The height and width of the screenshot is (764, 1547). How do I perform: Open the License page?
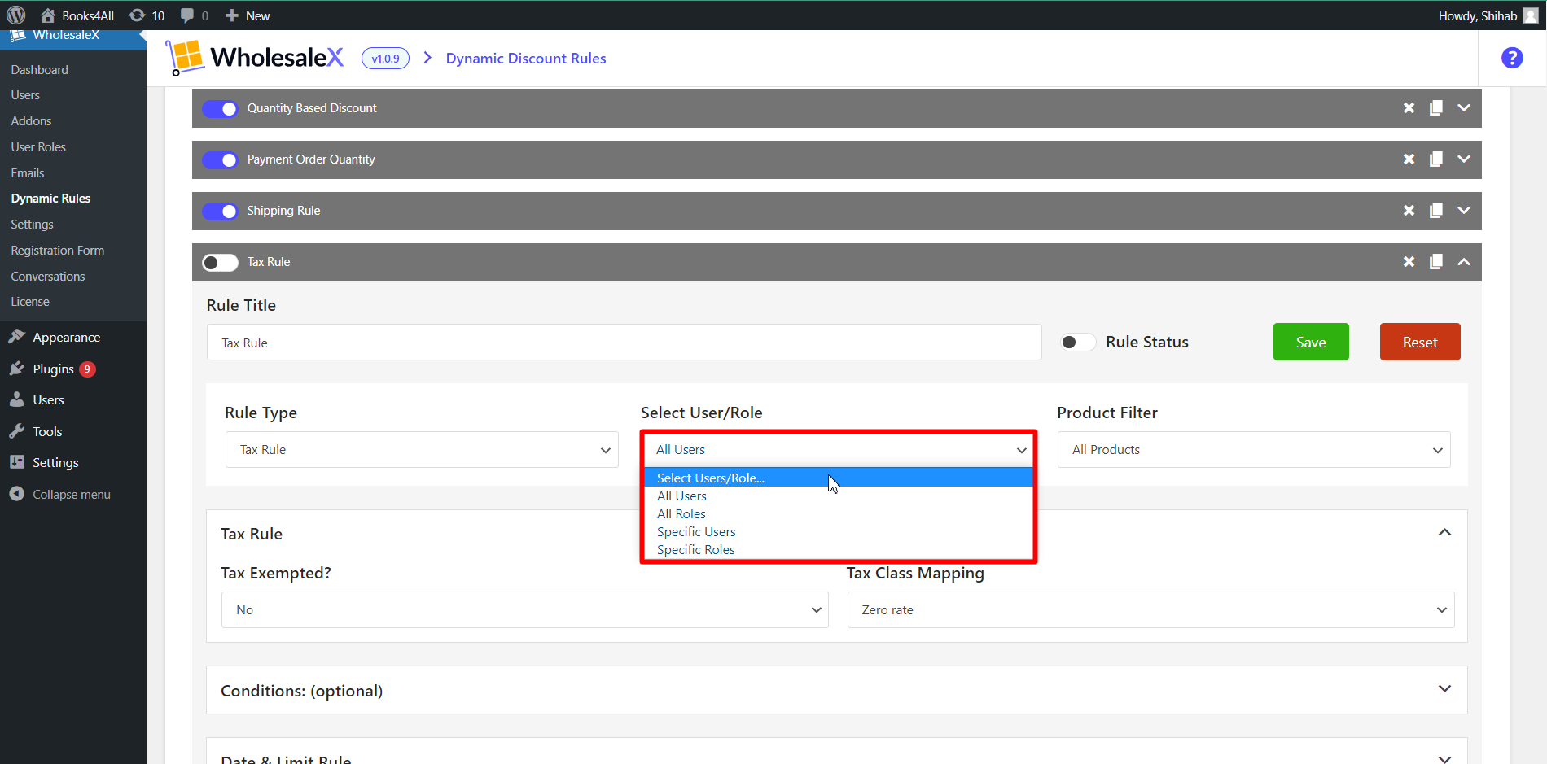point(30,302)
